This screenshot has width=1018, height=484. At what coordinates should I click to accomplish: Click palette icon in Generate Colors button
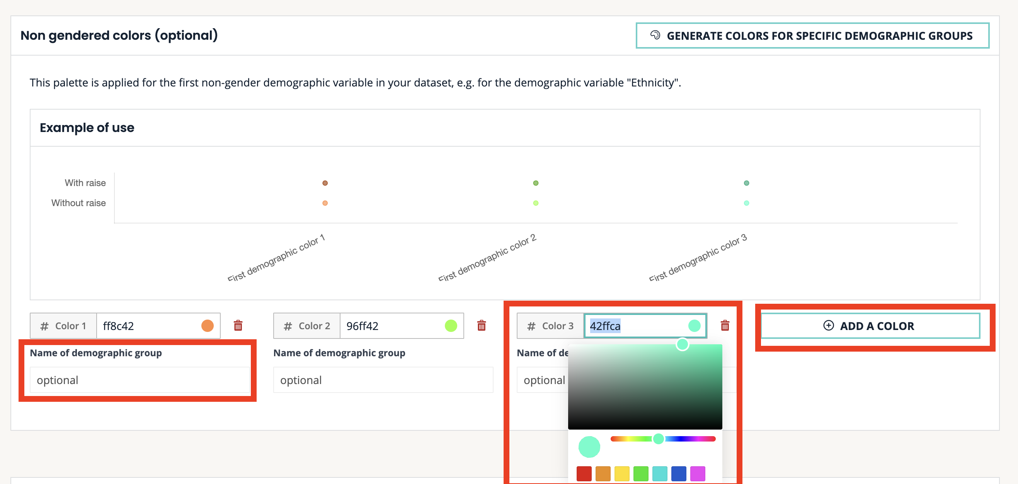655,35
